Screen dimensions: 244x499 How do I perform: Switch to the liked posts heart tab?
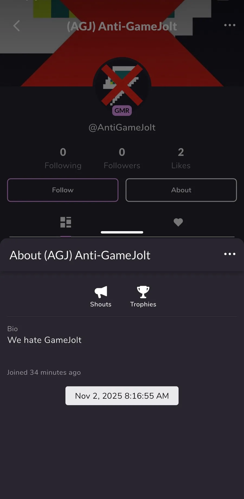pos(178,222)
